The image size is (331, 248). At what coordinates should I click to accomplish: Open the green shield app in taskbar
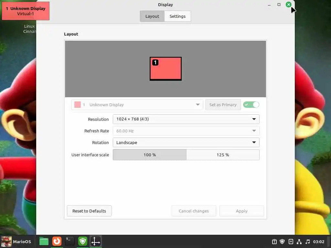[82, 242]
